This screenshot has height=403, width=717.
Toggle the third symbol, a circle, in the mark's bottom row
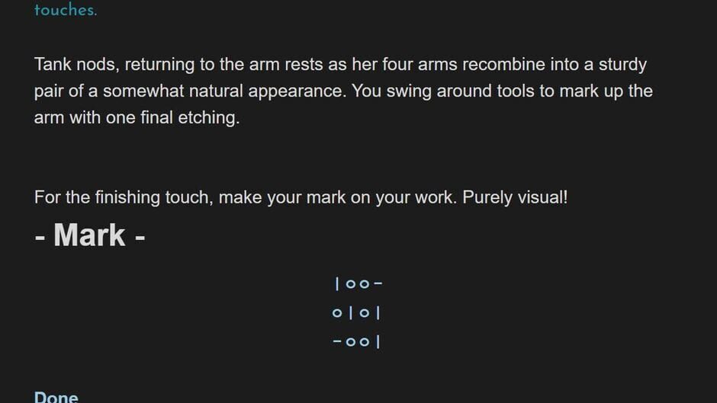point(365,341)
